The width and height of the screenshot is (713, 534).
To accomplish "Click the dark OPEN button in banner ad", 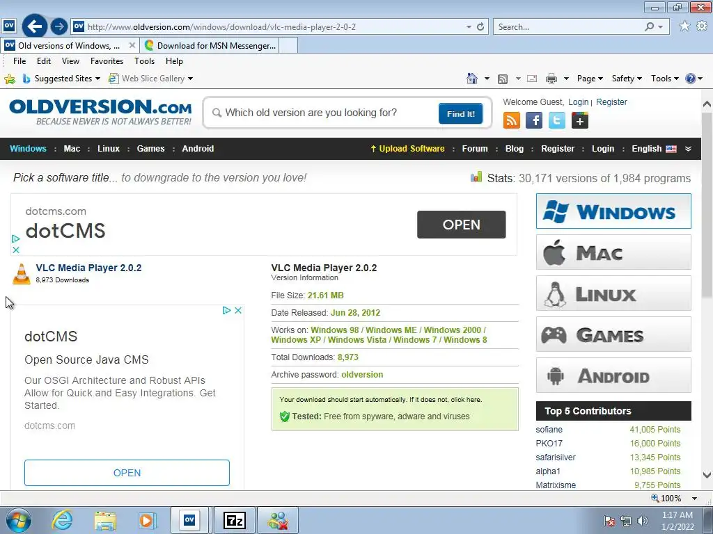I will coord(461,225).
